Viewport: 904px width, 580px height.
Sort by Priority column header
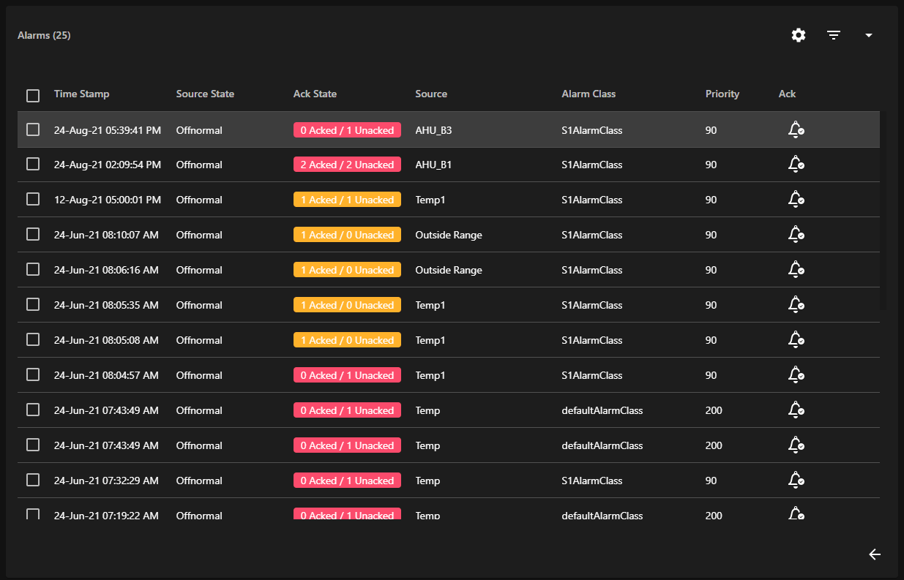pos(722,94)
